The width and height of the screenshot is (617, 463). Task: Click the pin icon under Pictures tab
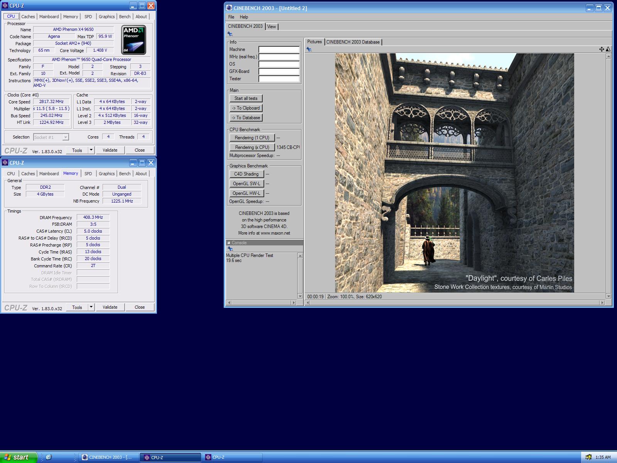pyautogui.click(x=309, y=49)
